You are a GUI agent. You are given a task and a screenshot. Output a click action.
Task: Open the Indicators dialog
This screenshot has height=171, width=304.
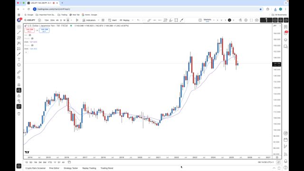point(89,20)
